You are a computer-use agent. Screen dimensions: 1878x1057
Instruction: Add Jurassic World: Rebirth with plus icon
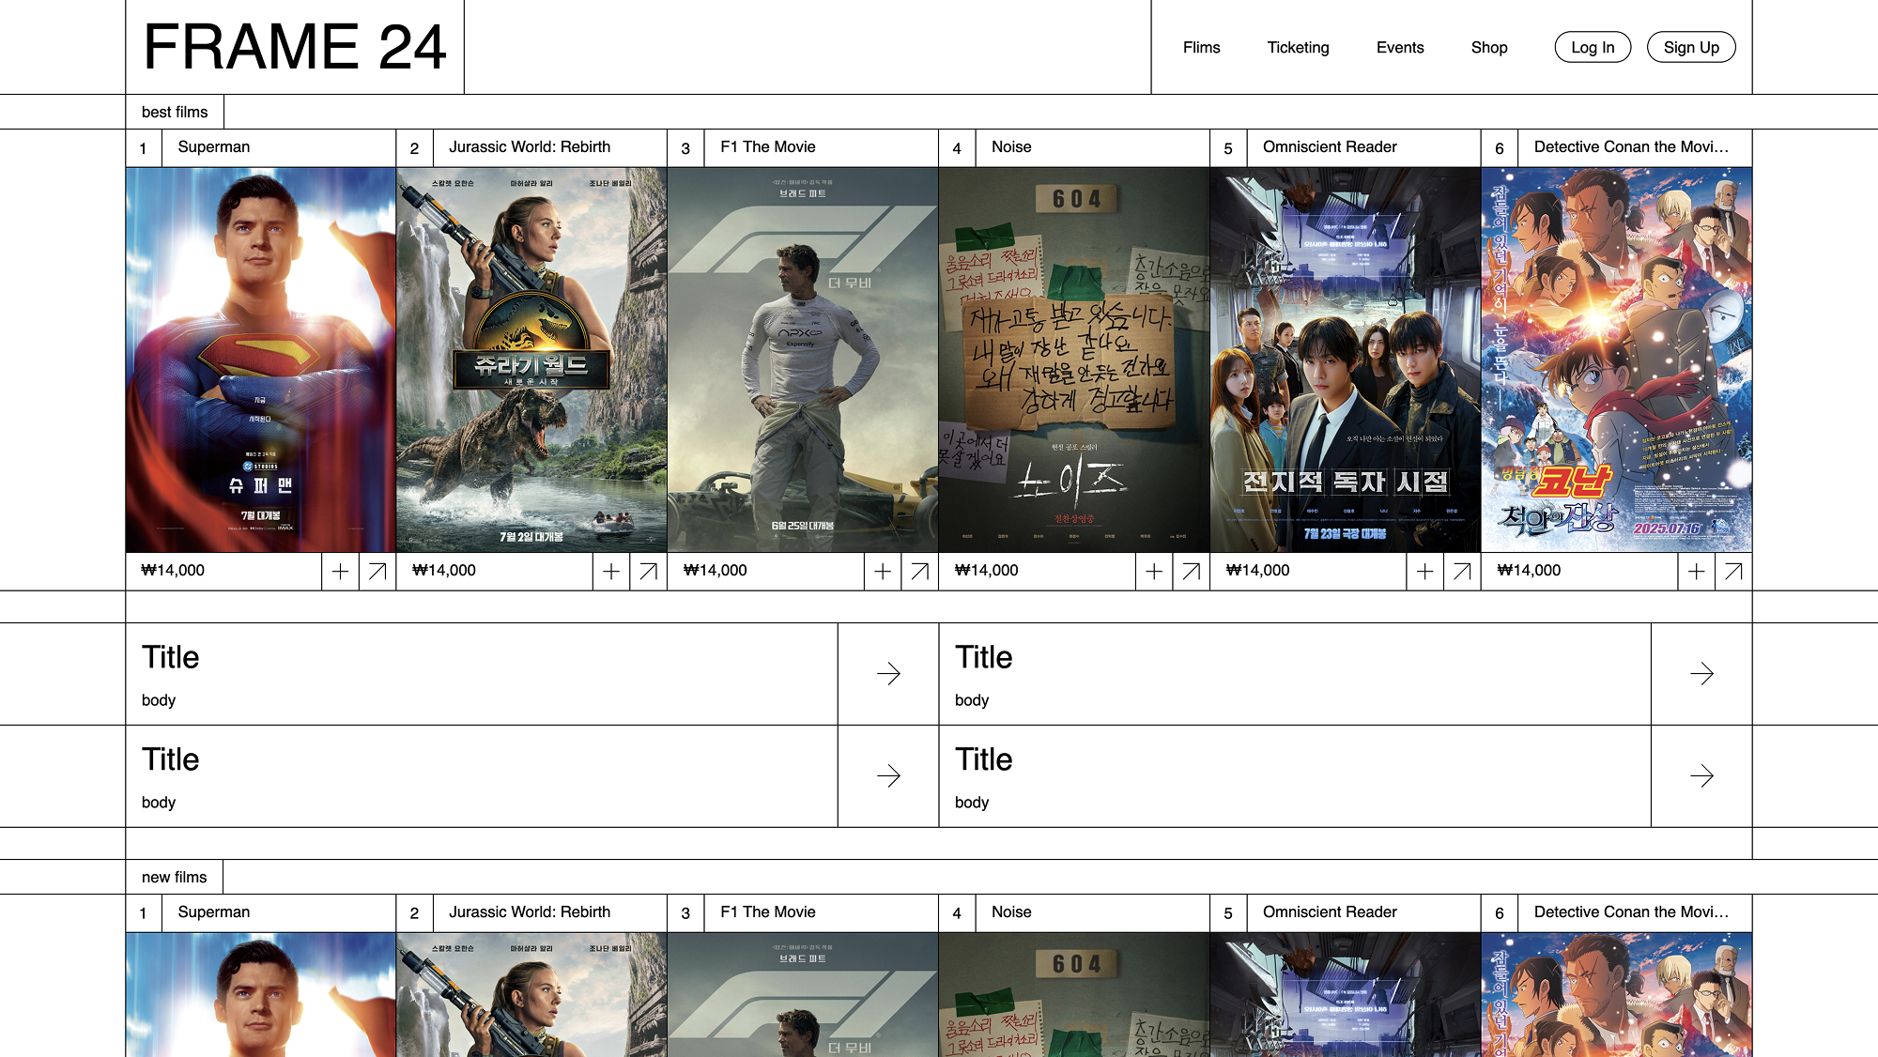pyautogui.click(x=611, y=571)
